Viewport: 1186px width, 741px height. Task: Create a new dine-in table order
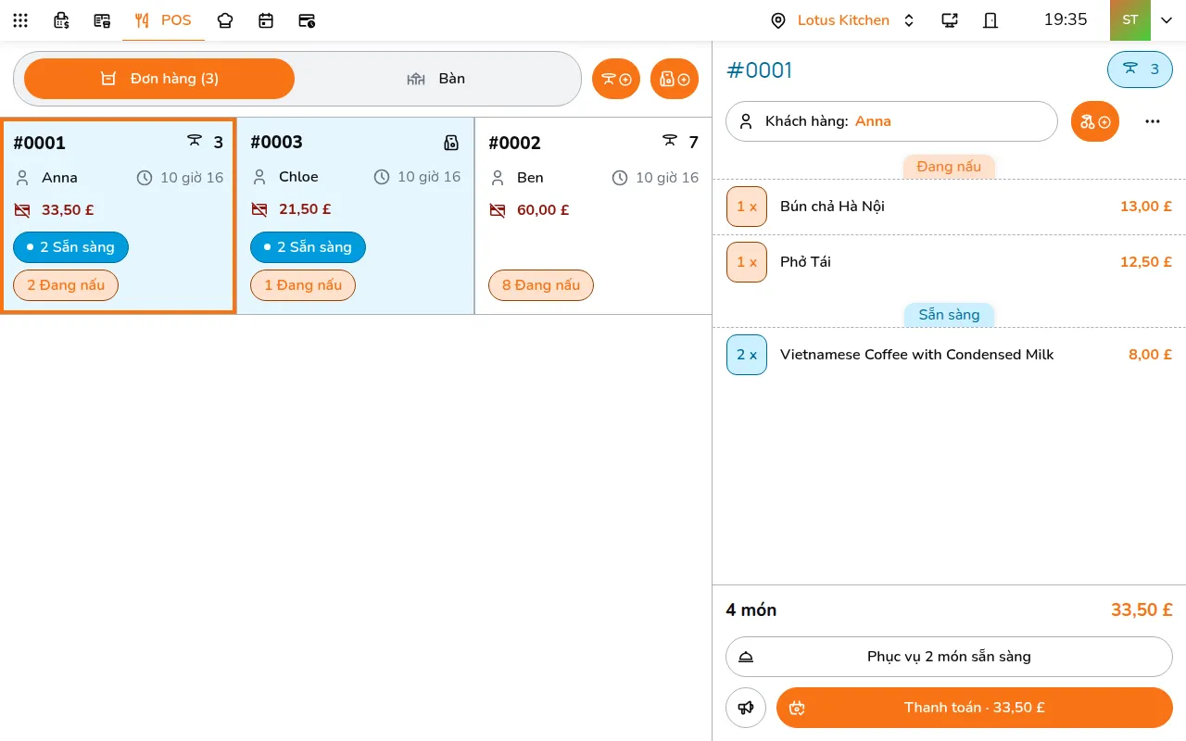tap(616, 79)
